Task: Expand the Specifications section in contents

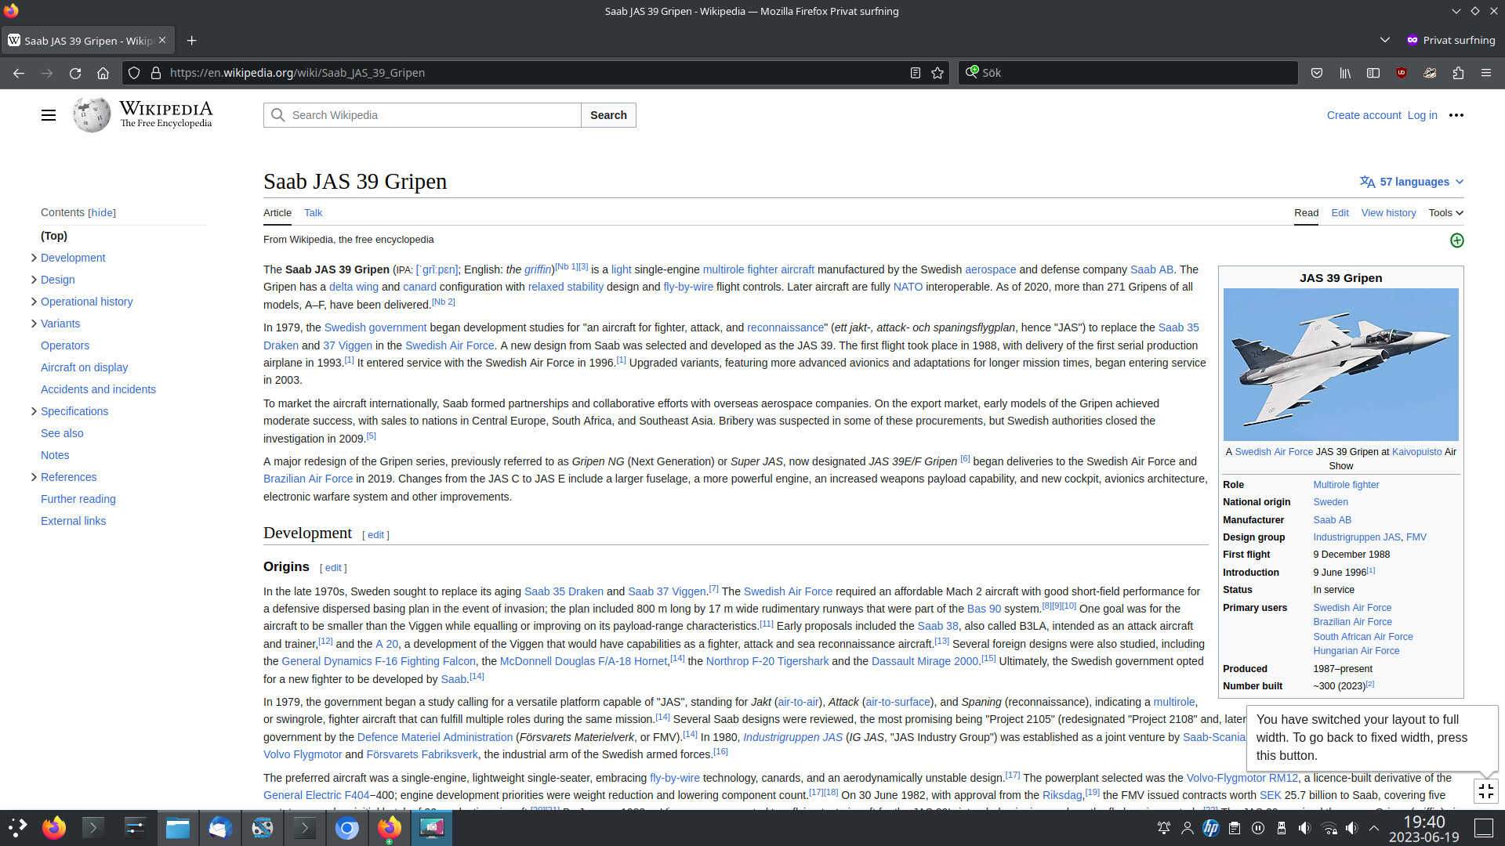Action: pos(34,411)
